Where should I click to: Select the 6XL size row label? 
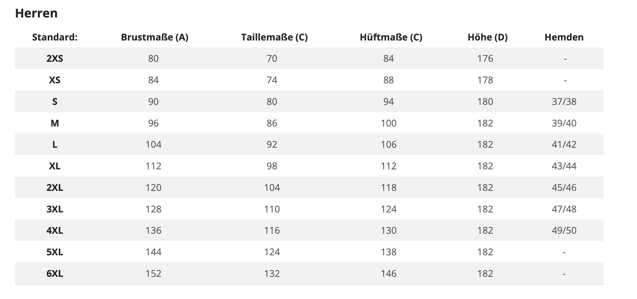(x=55, y=274)
